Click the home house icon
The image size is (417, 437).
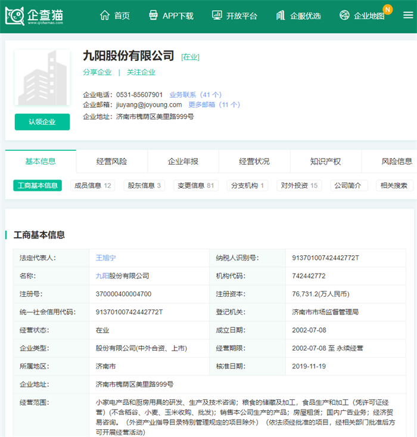point(105,16)
